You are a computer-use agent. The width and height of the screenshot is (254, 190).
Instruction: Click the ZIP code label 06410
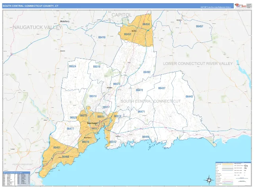tap(102, 37)
